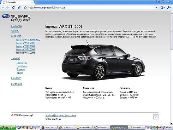Click the Impreza WRX STI car photo

(103, 60)
